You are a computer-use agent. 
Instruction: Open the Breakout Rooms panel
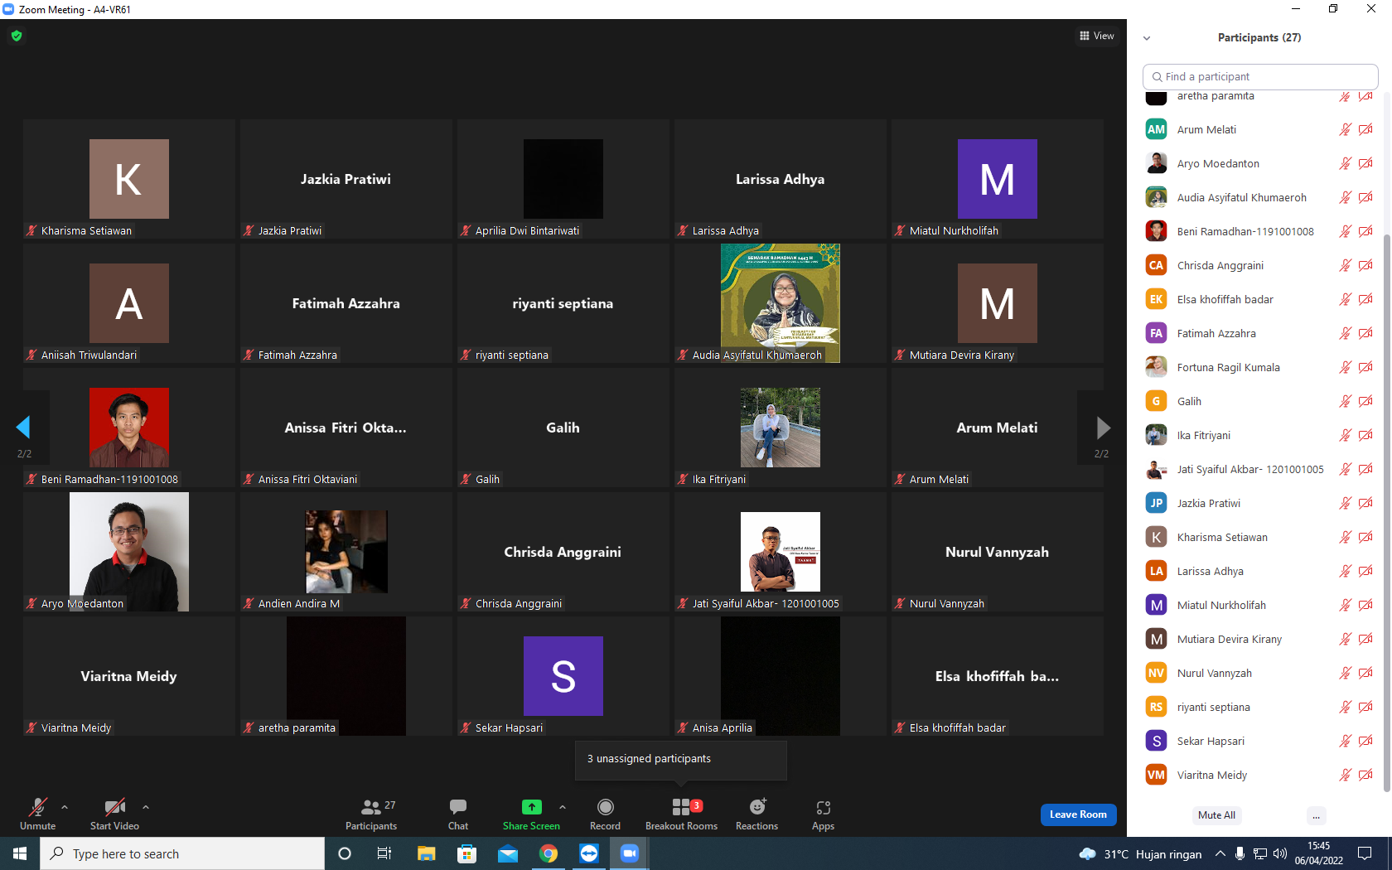[681, 814]
